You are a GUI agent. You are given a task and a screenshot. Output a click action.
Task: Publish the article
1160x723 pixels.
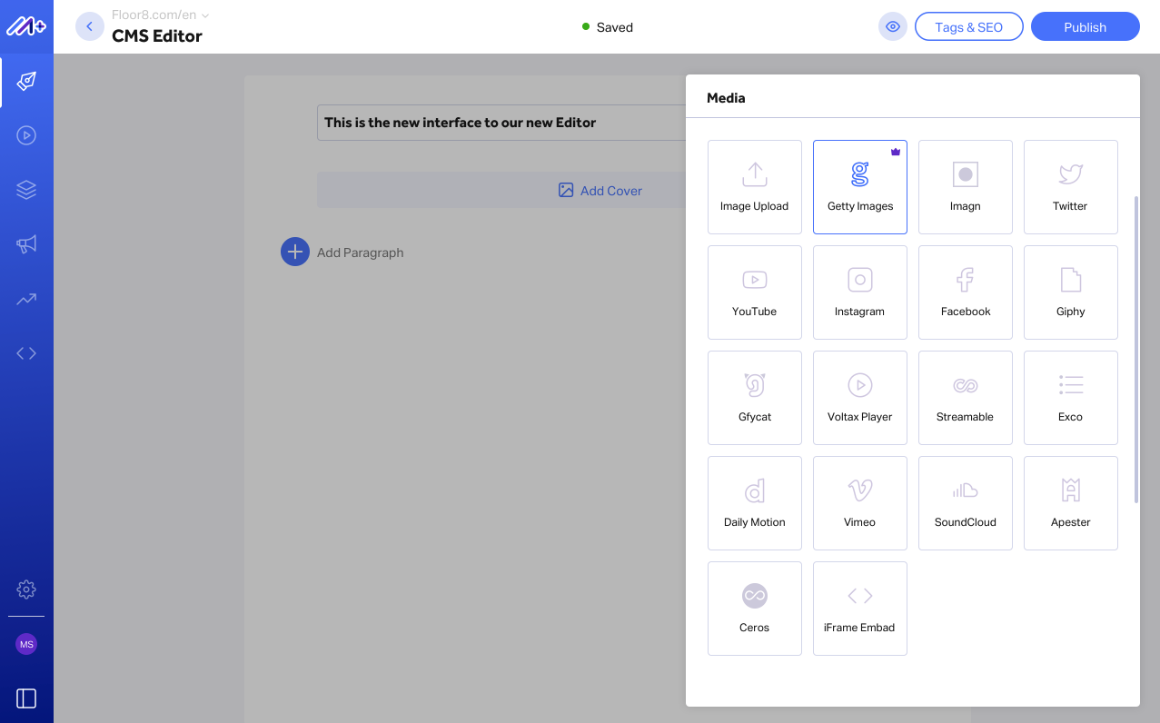click(1086, 26)
